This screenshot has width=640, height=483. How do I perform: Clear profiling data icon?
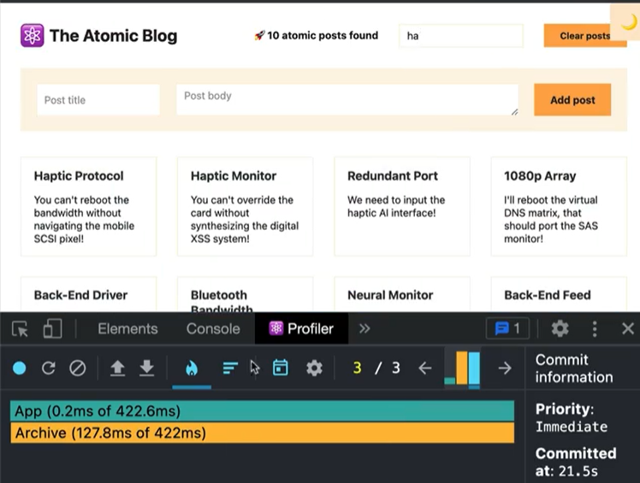(x=77, y=368)
